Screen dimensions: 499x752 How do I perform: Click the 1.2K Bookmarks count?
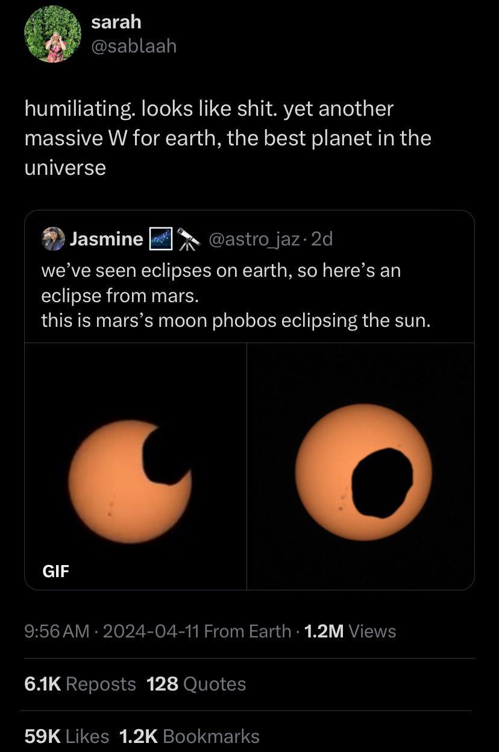coord(189,736)
